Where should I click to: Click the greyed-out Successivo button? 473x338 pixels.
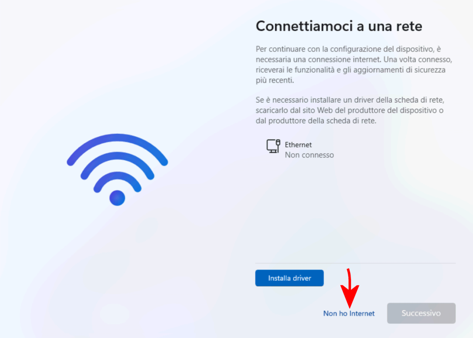tap(421, 313)
